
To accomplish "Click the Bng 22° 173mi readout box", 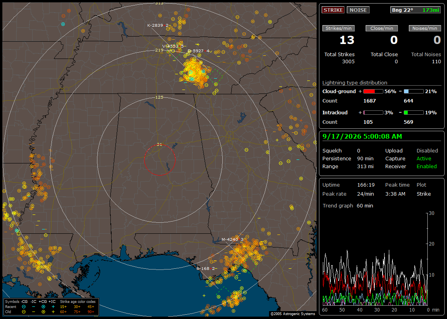I will tap(415, 10).
